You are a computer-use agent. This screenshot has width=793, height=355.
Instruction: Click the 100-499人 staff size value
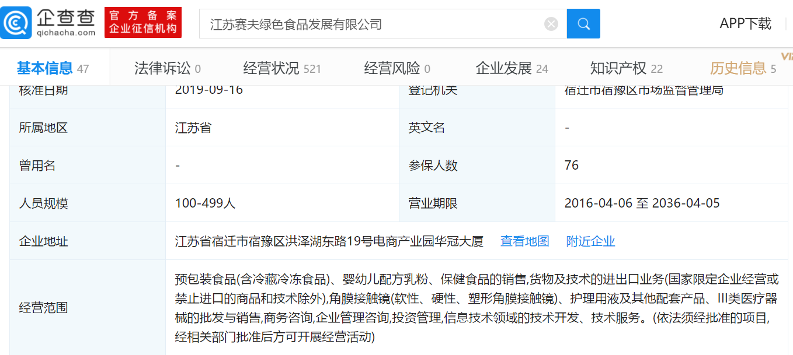pos(205,203)
